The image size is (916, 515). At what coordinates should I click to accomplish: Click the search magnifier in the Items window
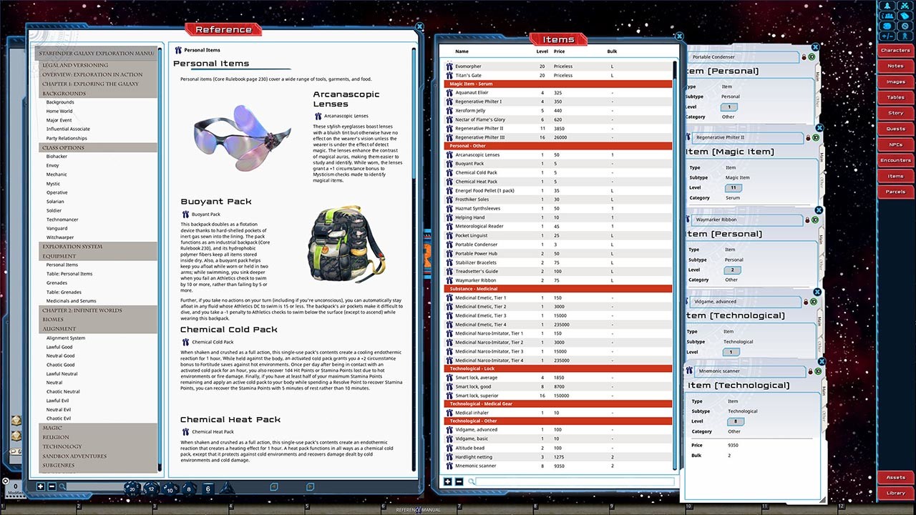pyautogui.click(x=472, y=482)
